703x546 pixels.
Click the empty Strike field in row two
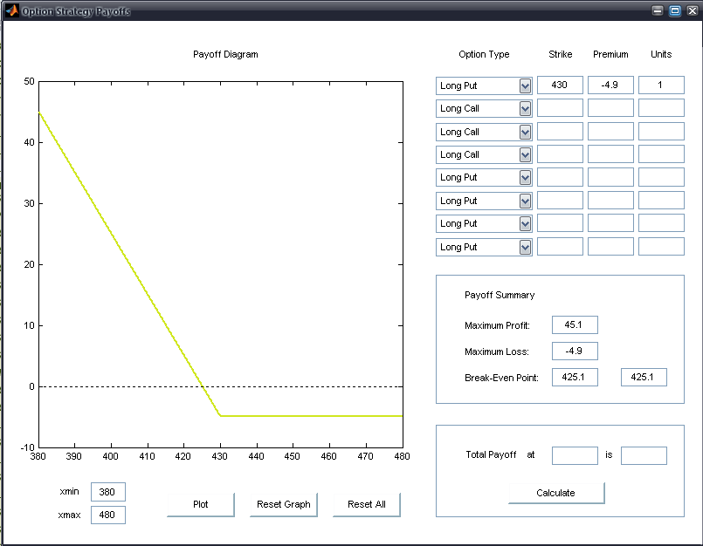pos(560,108)
